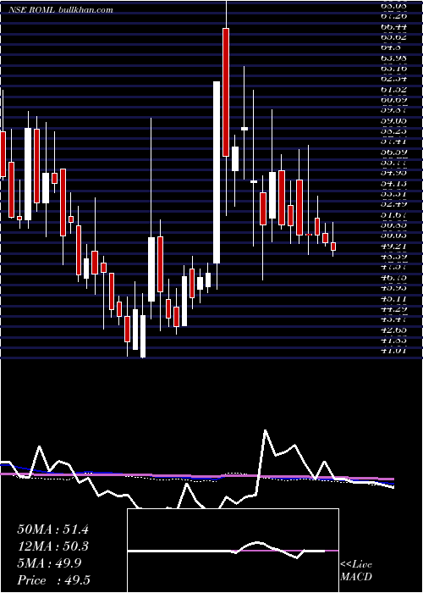Click the 52.49 price axis label
Image resolution: width=423 pixels, height=593 pixels.
(394, 204)
